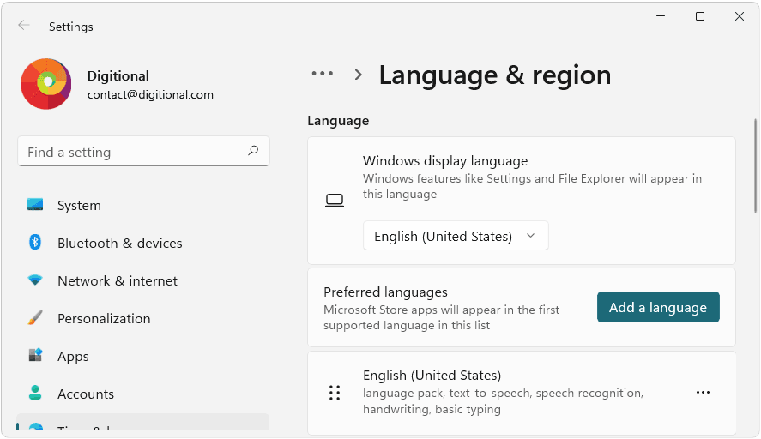This screenshot has width=761, height=439.
Task: Maximize the Settings window
Action: [700, 16]
